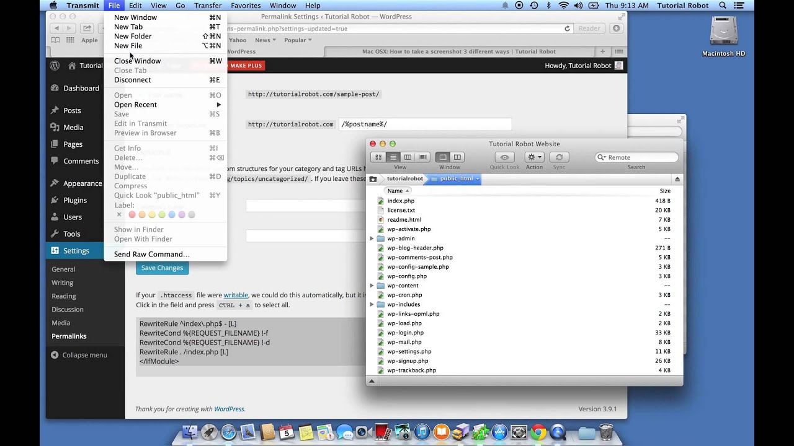Open the favorites star folder in path bar
Screen dimensions: 794x446
[373, 179]
